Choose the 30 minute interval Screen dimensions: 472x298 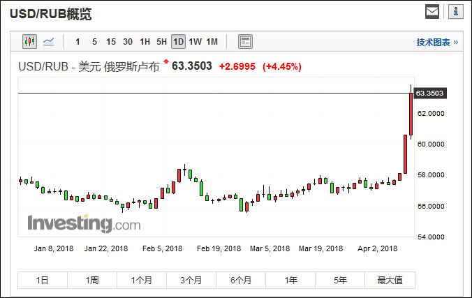coord(128,42)
